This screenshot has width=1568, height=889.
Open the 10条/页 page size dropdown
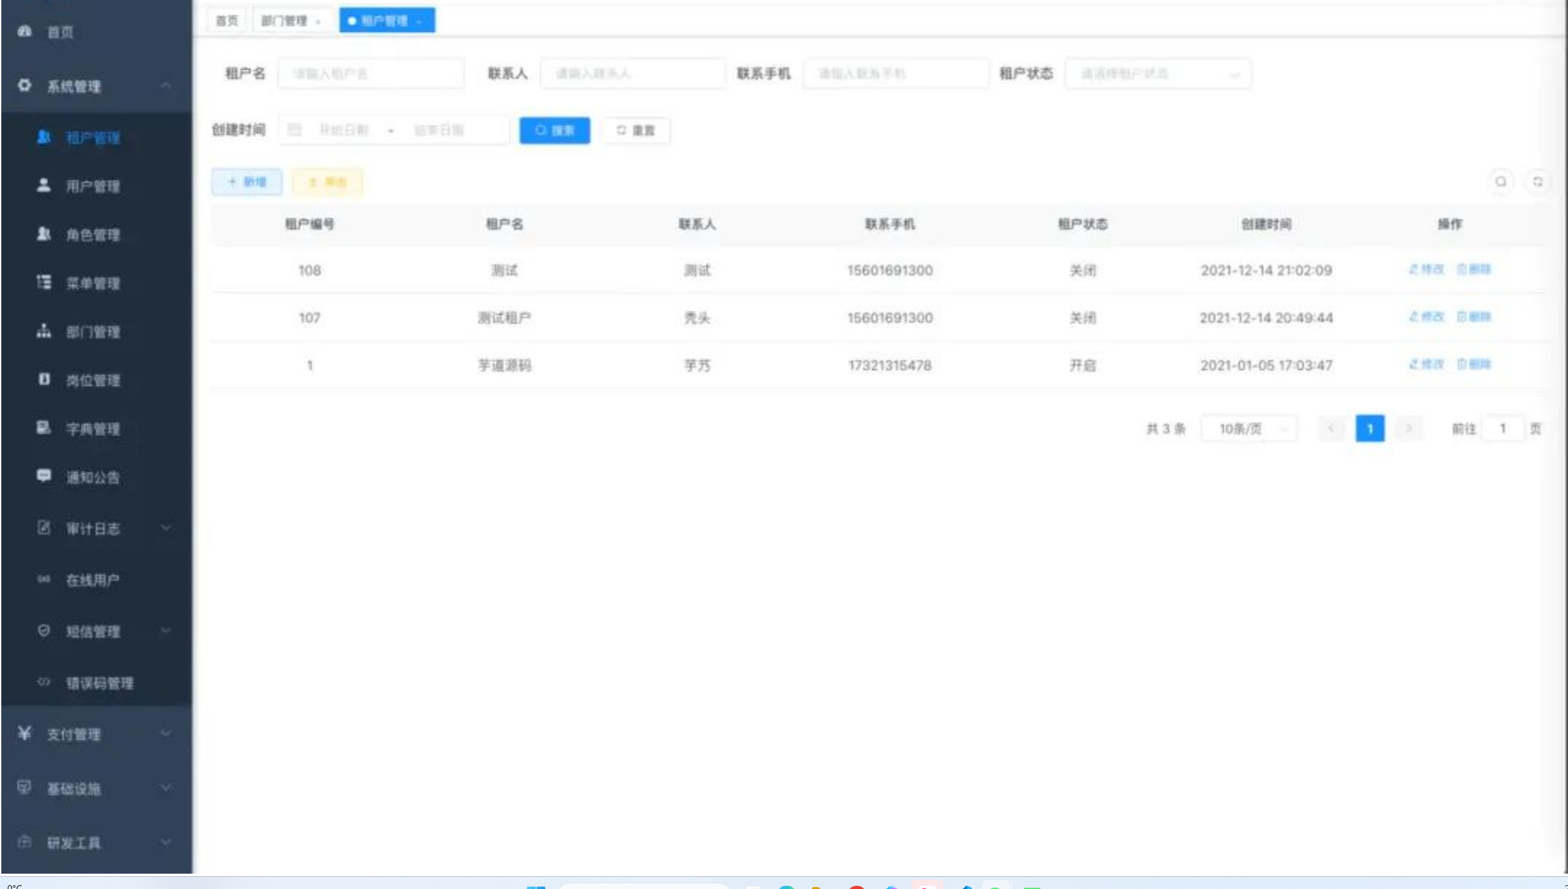(x=1250, y=429)
